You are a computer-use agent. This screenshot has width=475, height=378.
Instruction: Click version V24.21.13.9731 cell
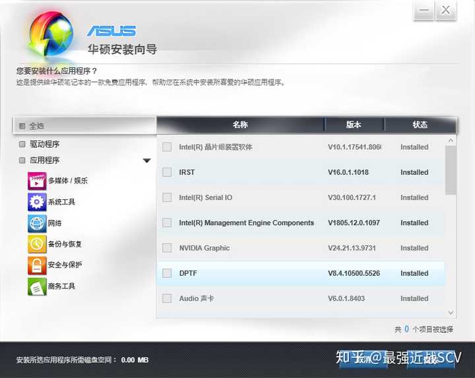[352, 248]
